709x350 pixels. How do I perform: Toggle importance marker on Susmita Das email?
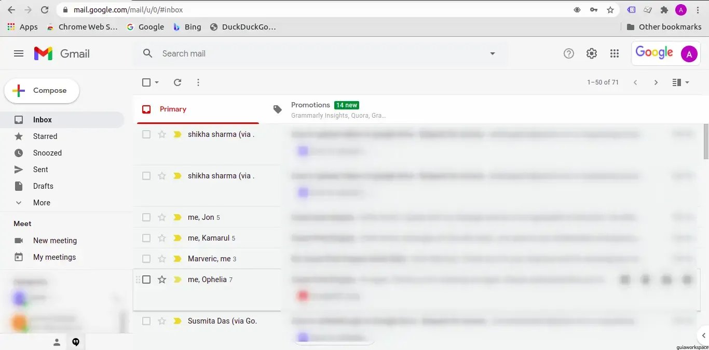pyautogui.click(x=178, y=321)
